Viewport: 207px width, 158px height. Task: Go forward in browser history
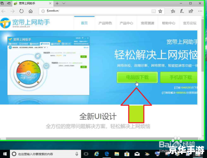tap(13, 11)
